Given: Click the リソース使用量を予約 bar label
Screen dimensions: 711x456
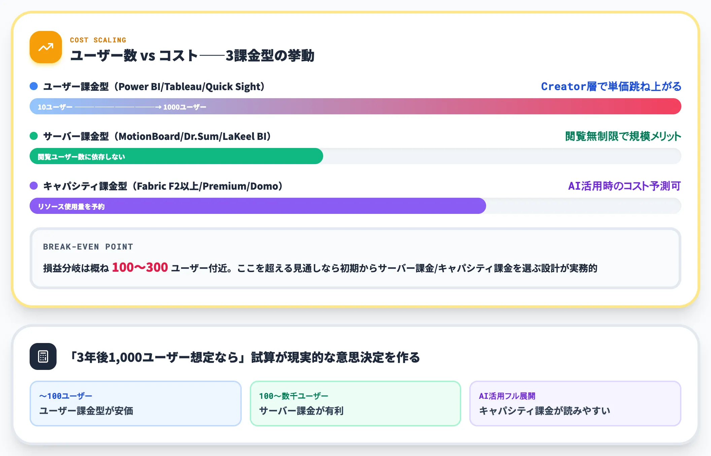Looking at the screenshot, I should [71, 206].
